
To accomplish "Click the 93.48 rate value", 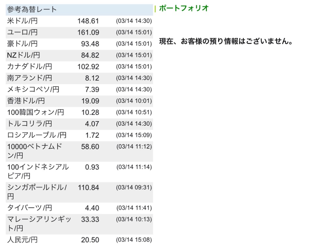I will [x=90, y=44].
